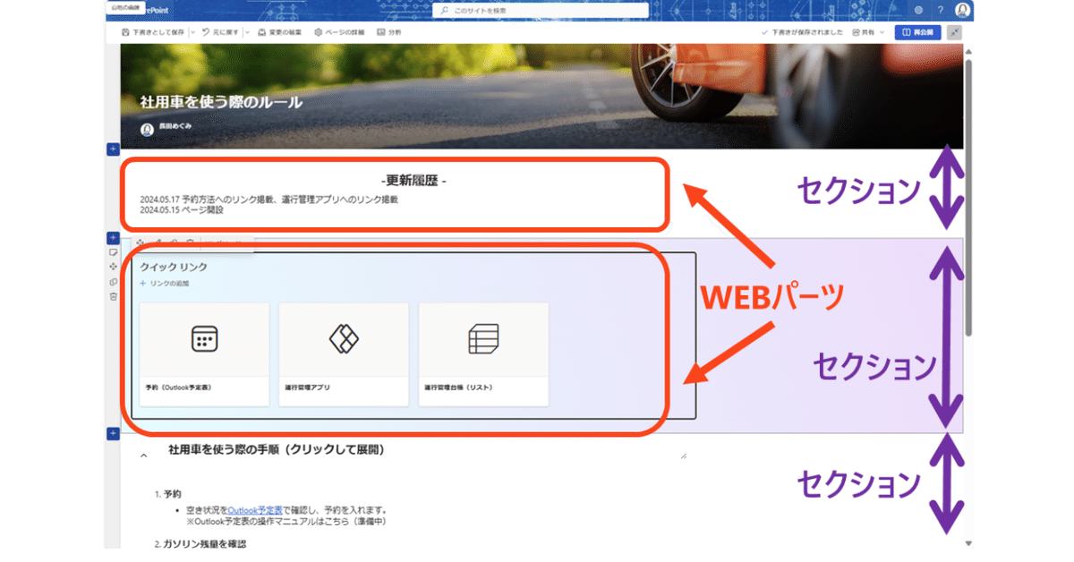Edit the クイック リンク section properties
The image size is (1074, 562).
coord(113,252)
